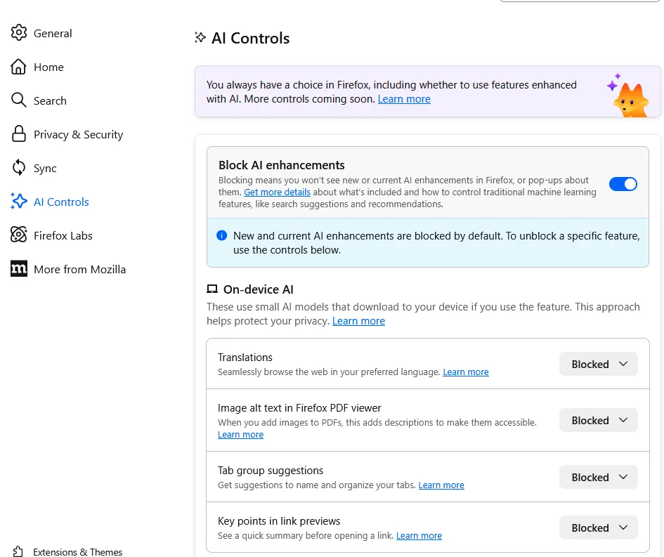Click the Search magnifier icon

pyautogui.click(x=19, y=100)
